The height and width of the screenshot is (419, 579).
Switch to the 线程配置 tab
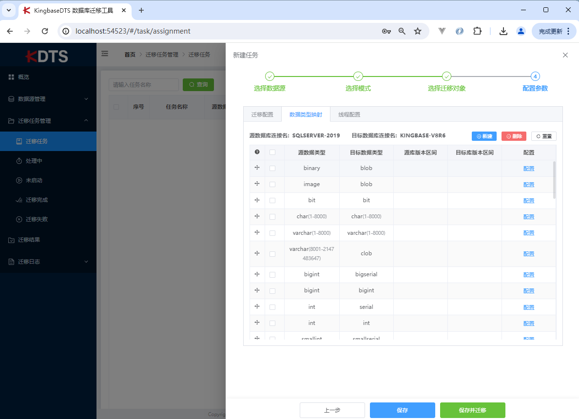point(349,114)
